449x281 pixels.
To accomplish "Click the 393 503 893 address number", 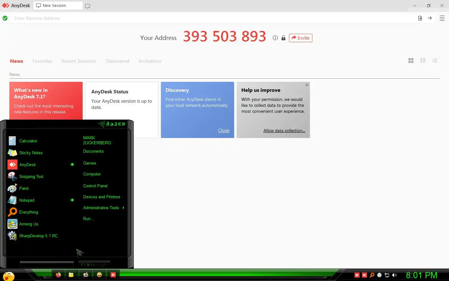I will [224, 37].
